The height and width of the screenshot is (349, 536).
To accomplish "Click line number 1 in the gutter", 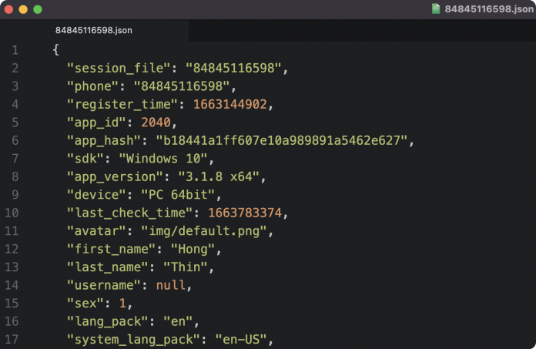I will (15, 50).
